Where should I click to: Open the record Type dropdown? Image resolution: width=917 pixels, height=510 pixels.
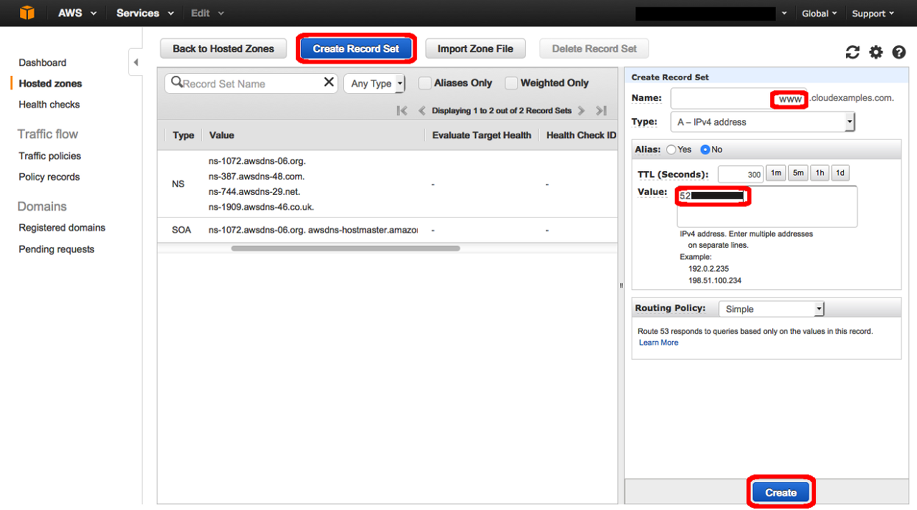[x=763, y=122]
